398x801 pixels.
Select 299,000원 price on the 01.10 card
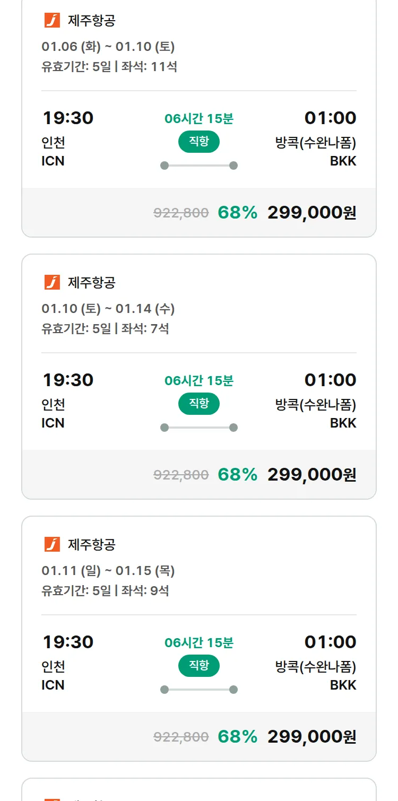click(312, 475)
